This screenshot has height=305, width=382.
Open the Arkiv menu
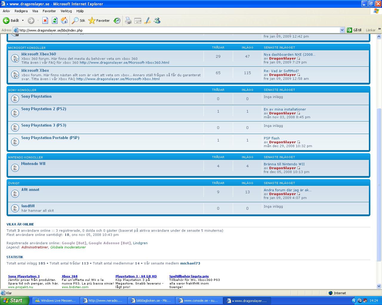6,11
